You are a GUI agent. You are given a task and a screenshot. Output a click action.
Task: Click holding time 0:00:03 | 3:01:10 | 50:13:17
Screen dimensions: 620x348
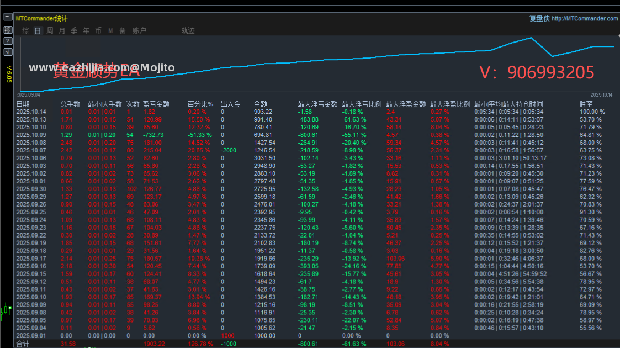[511, 158]
